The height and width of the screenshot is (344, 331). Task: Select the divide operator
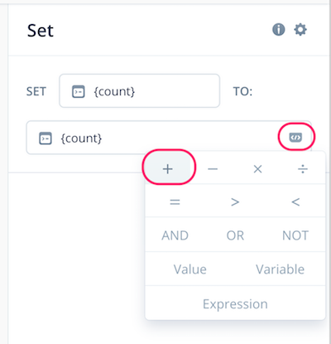tap(303, 169)
